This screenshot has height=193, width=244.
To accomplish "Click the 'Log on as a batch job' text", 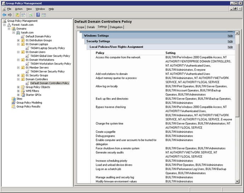I will click(x=108, y=169).
